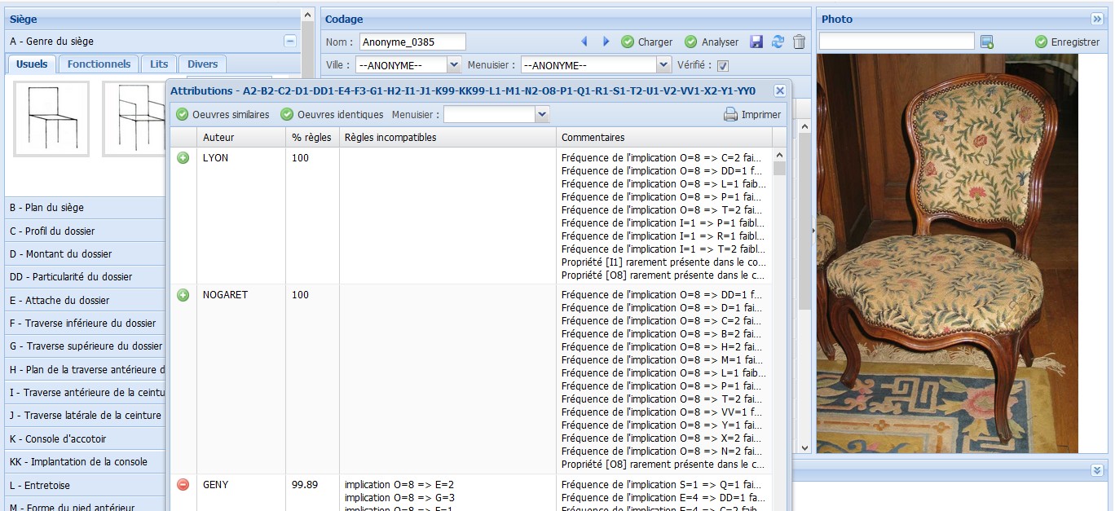Print the attributions with Imprimer
This screenshot has height=511, width=1115.
tap(752, 115)
